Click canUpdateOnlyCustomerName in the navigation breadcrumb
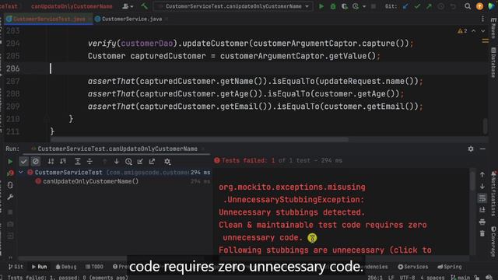The width and height of the screenshot is (498, 280). (72, 6)
